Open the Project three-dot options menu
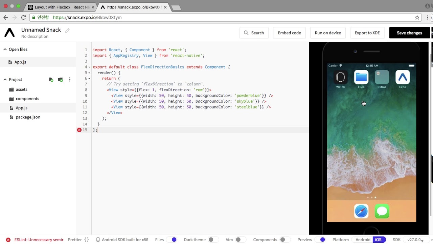The width and height of the screenshot is (433, 244). [70, 80]
